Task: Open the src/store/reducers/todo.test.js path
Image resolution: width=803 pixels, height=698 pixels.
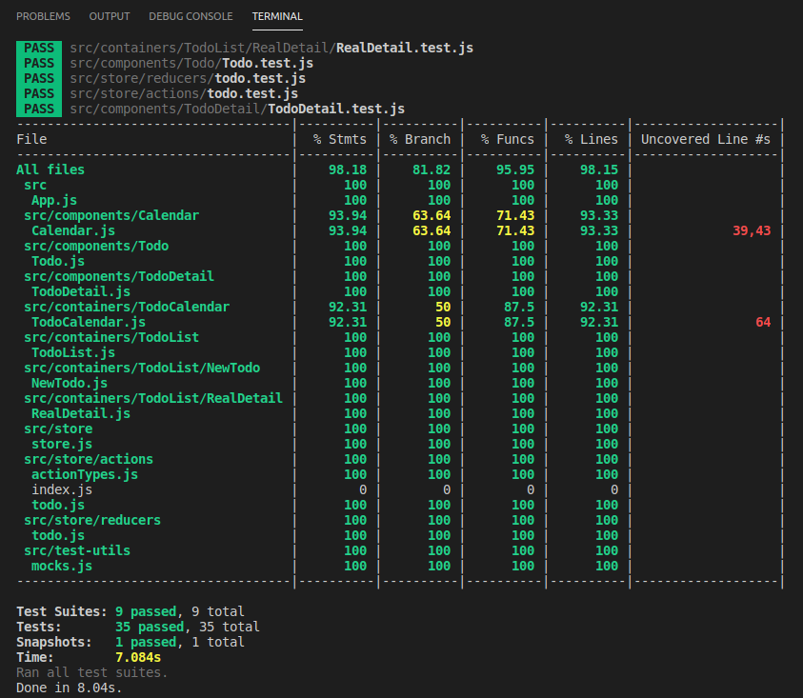Action: point(188,78)
